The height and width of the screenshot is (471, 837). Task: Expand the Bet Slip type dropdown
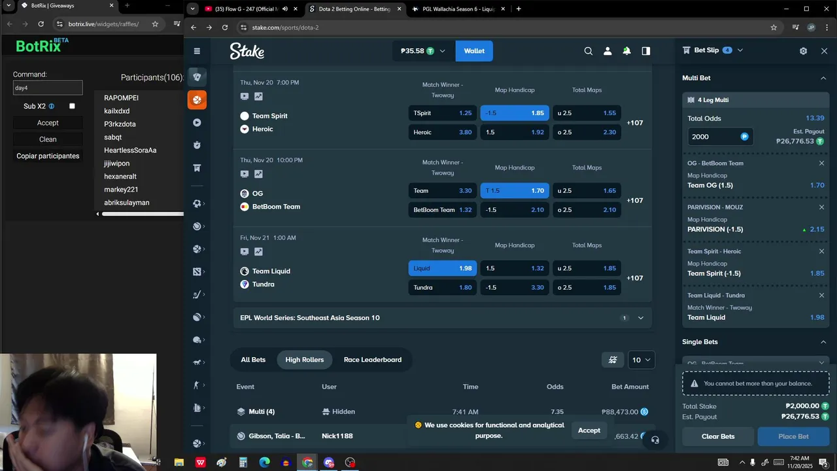(x=740, y=50)
